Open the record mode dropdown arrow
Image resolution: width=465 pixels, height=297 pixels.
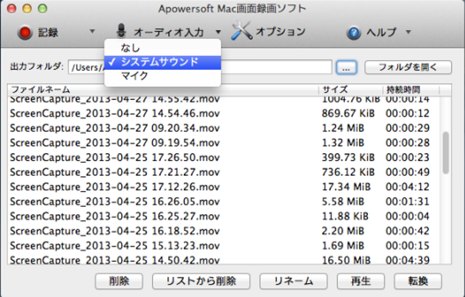pyautogui.click(x=92, y=31)
